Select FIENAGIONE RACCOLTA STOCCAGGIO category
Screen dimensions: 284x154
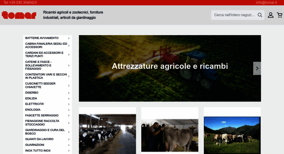pyautogui.click(x=42, y=123)
